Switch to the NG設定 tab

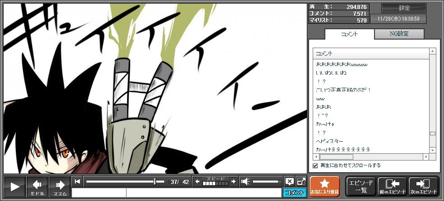pos(399,34)
